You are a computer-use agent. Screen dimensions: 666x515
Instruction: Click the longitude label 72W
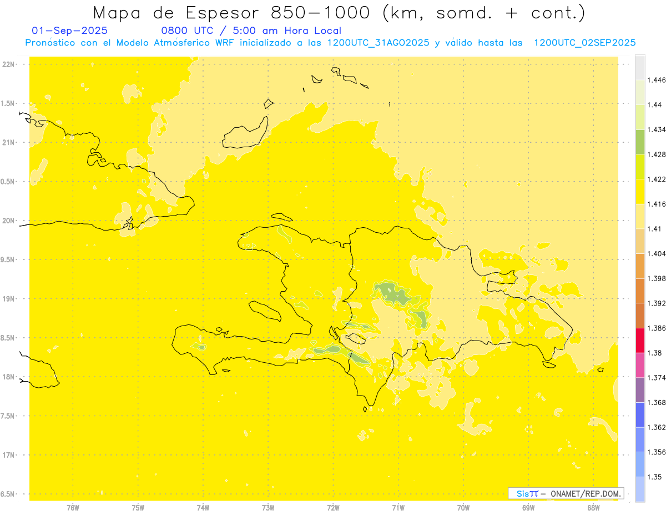point(333,507)
